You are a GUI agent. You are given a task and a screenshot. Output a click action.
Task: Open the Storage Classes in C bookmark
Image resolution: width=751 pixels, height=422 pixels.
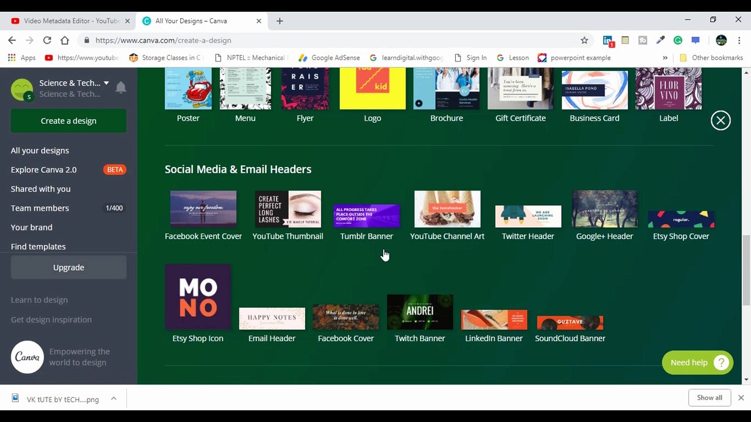pos(166,58)
